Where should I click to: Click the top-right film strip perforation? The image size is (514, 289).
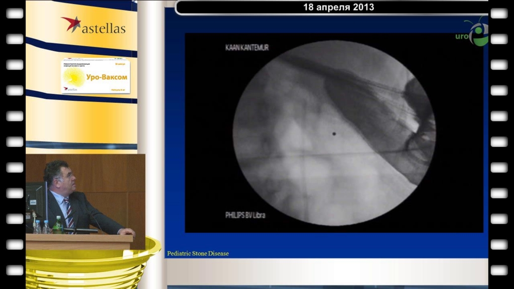click(499, 13)
